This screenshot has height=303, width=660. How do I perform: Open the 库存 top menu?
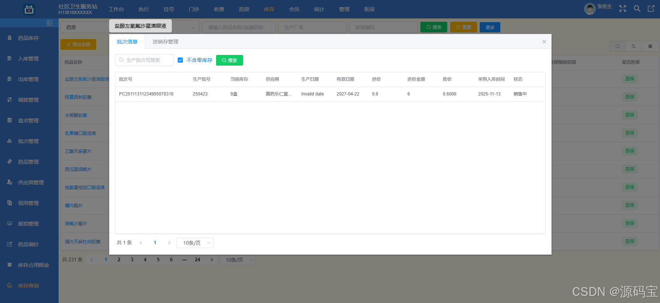click(269, 9)
